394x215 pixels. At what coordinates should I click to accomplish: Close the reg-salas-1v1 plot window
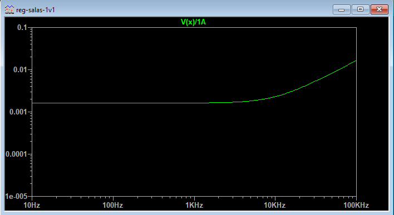379,9
